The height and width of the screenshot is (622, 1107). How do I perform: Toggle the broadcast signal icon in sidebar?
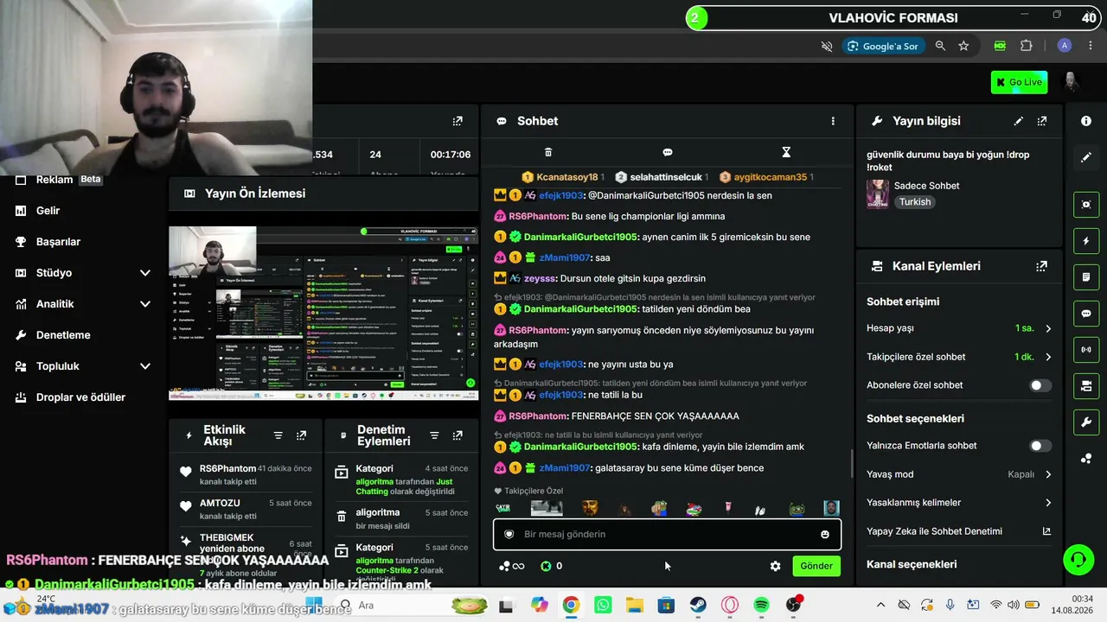1086,350
